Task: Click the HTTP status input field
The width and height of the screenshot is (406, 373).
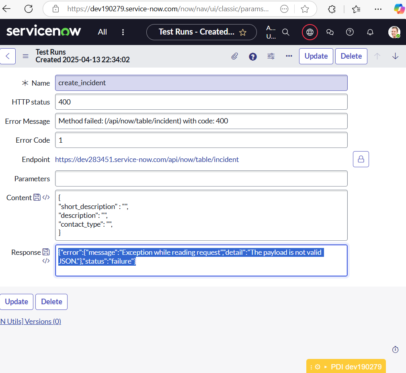Action: coord(201,102)
